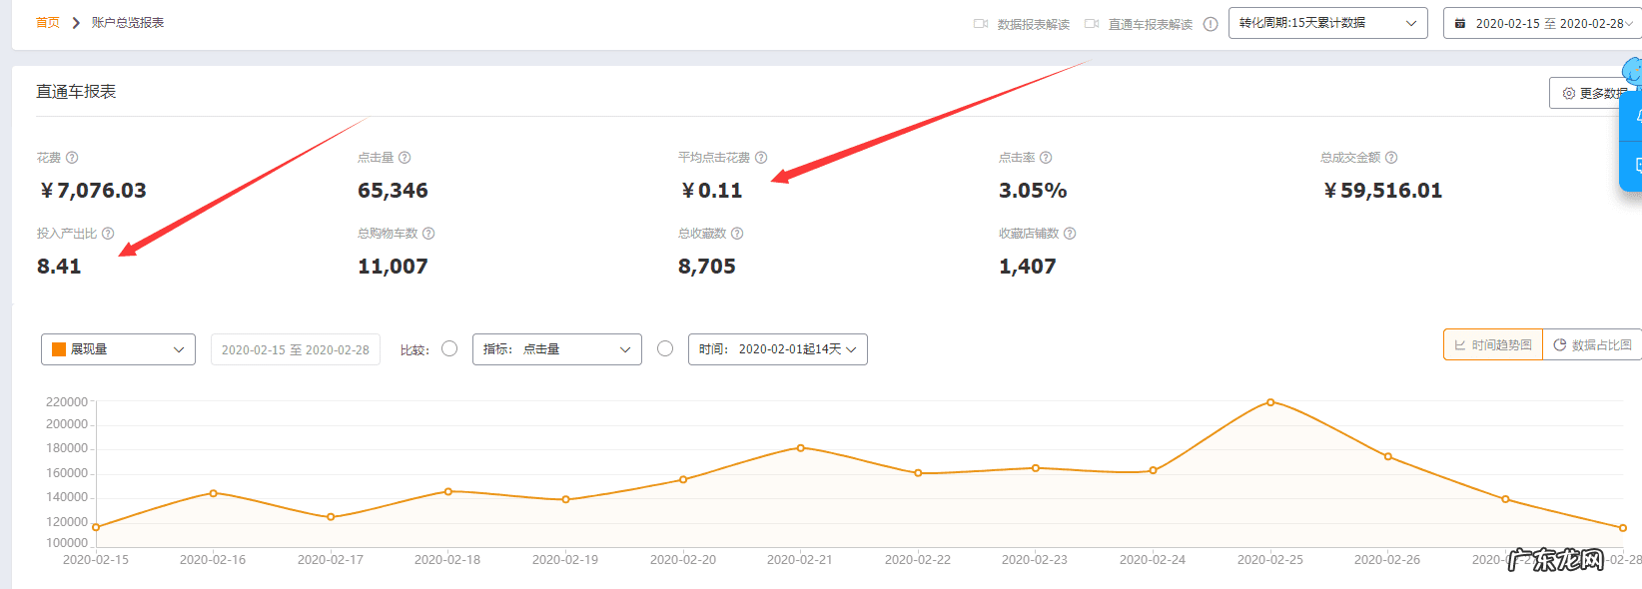Image resolution: width=1642 pixels, height=589 pixels.
Task: Select the compare radio before 指标 dropdown
Action: (x=449, y=348)
